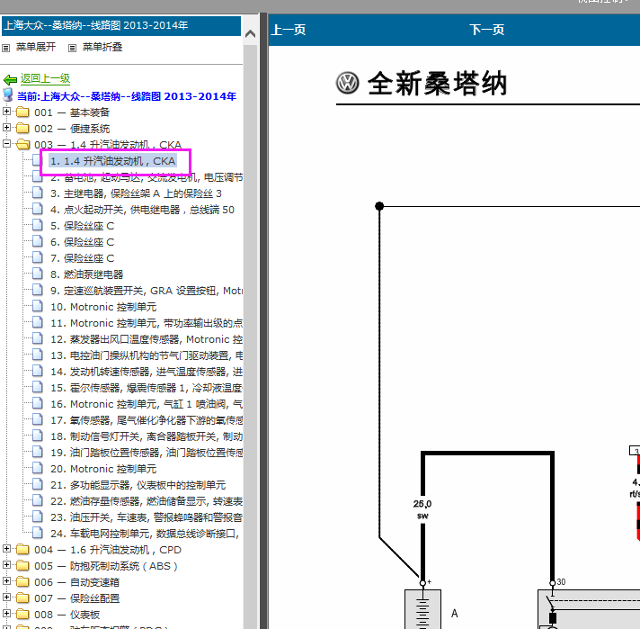The width and height of the screenshot is (640, 629).
Task: Click the 菜单展开 expand-all icon
Action: click(x=5, y=48)
